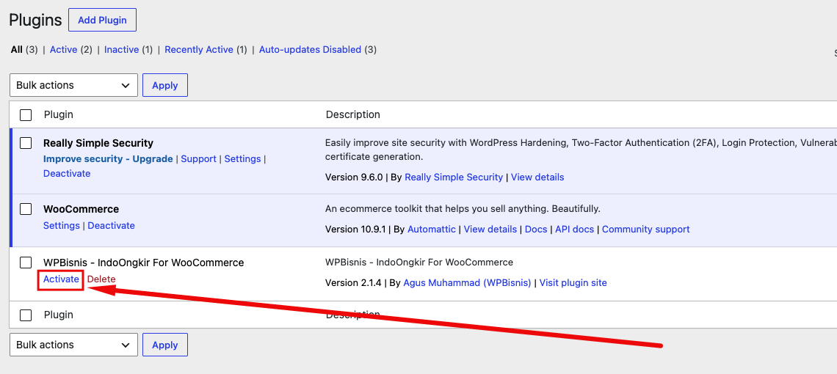Click the Plugin column label in footer
837x374 pixels.
pyautogui.click(x=59, y=315)
